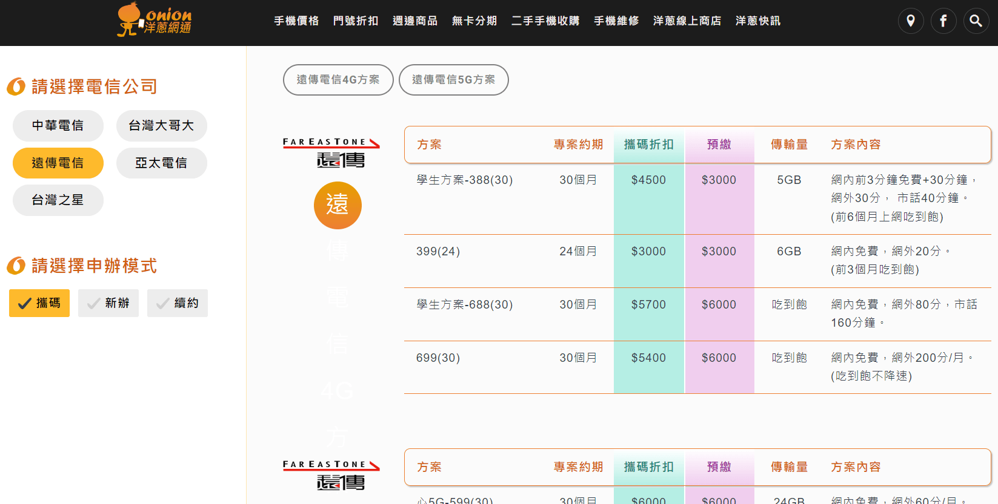This screenshot has width=998, height=504.
Task: Open 手機維修 menu
Action: [x=616, y=21]
